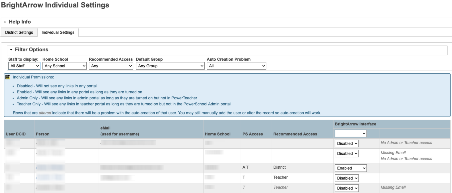Open Disabled dropdown in the upright Teacher row
This screenshot has width=452, height=193.
347,178
